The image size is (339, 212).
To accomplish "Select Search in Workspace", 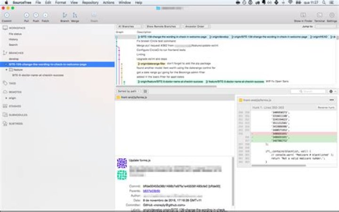I will point(13,45).
